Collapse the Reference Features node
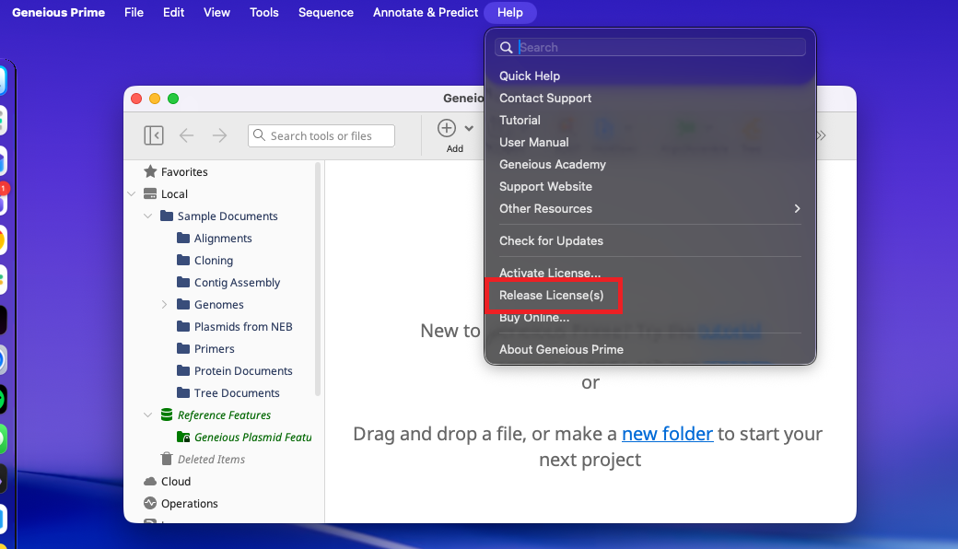The height and width of the screenshot is (549, 958). pyautogui.click(x=148, y=415)
